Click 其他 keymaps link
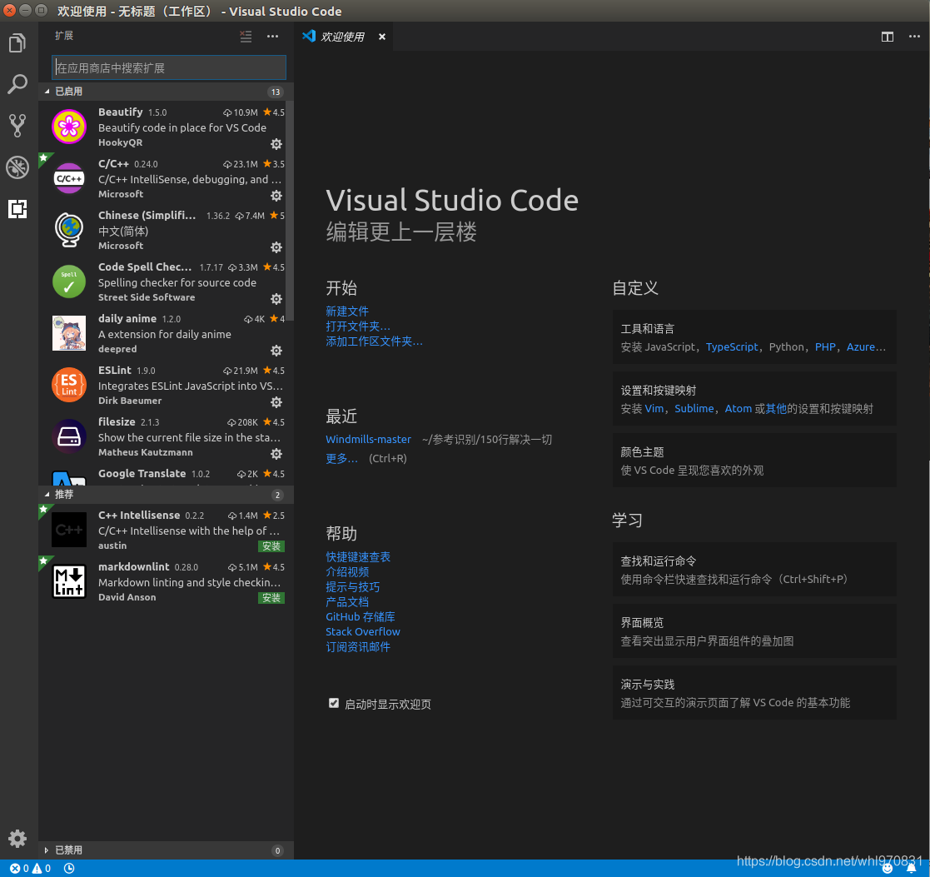 [x=776, y=408]
